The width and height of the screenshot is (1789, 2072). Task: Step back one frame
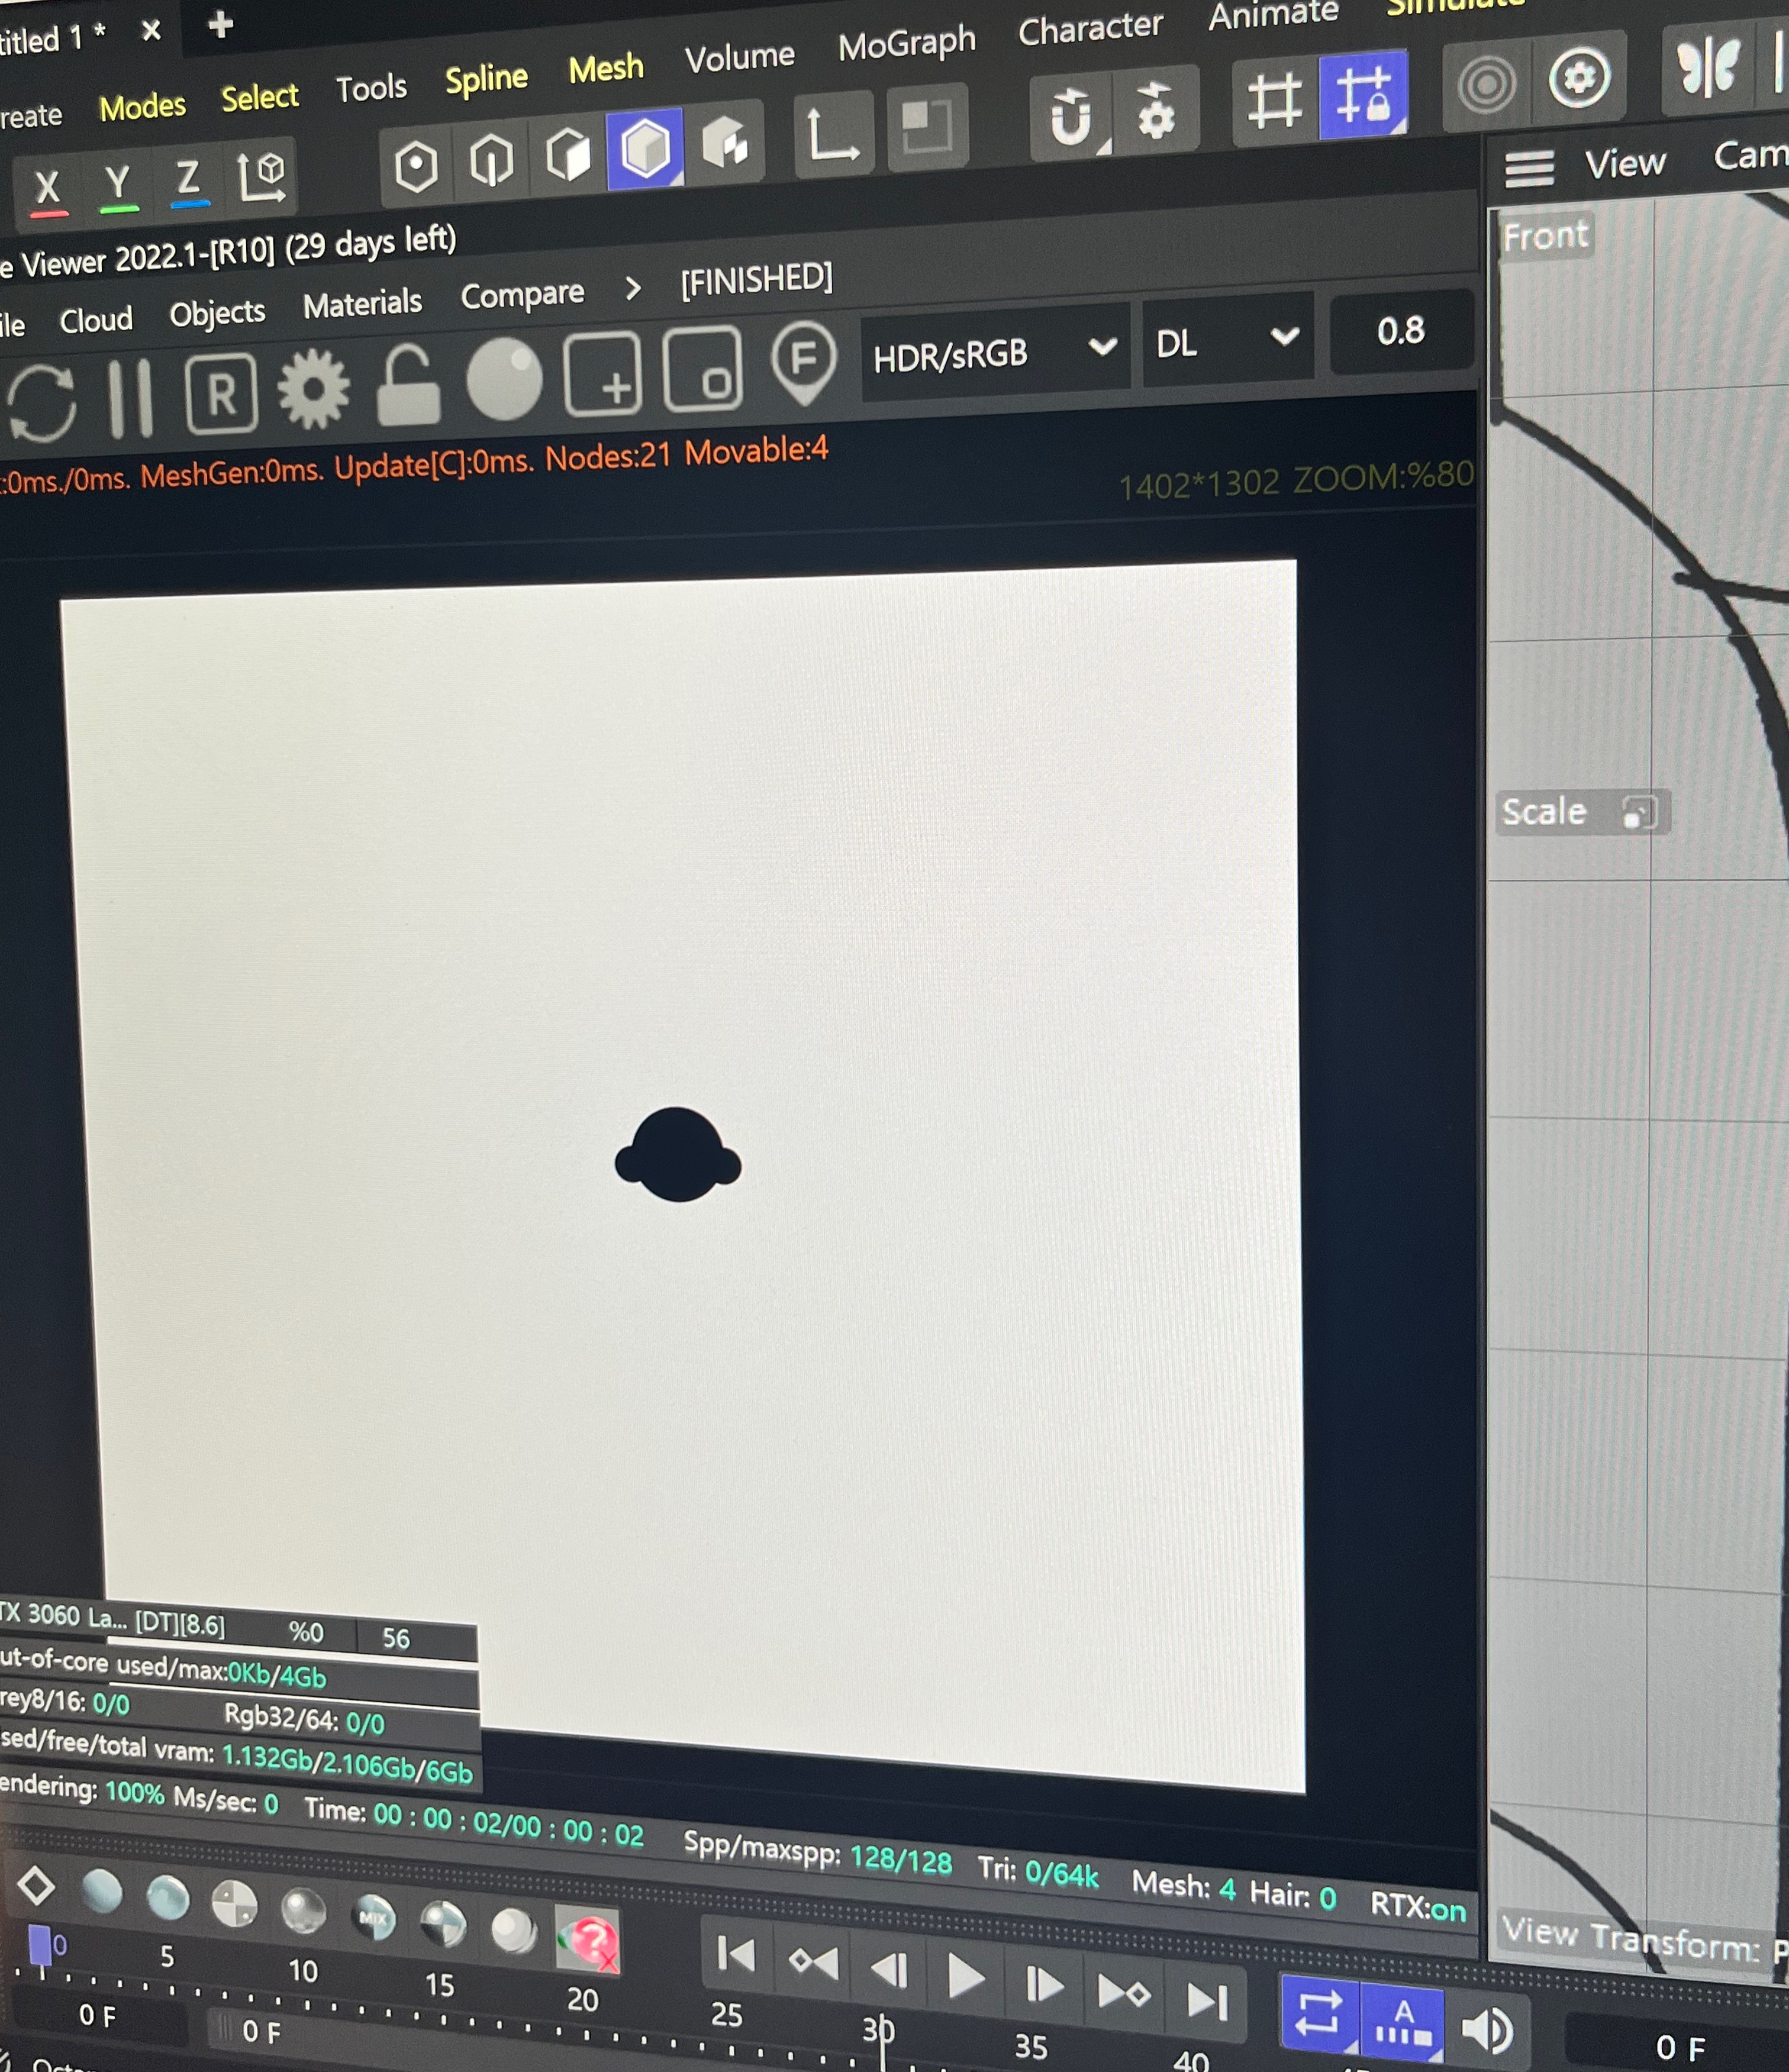[x=889, y=1970]
